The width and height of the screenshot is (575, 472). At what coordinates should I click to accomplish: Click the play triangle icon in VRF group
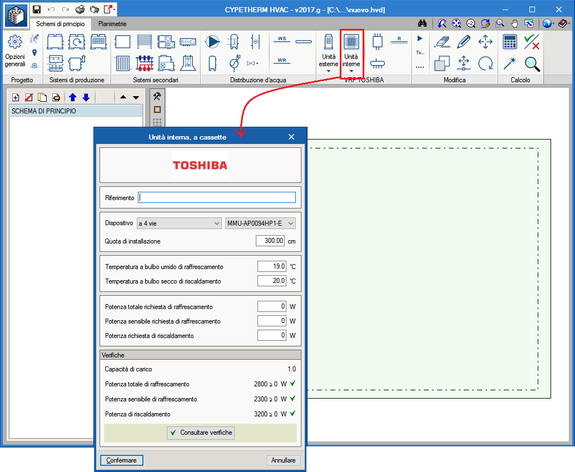[420, 38]
